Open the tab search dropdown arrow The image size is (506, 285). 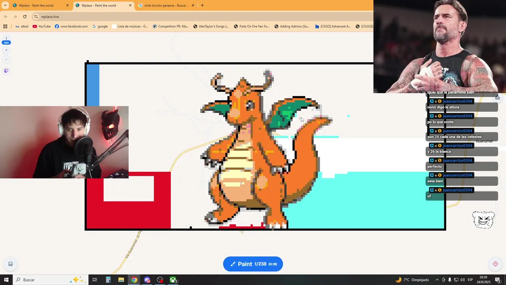[5, 6]
